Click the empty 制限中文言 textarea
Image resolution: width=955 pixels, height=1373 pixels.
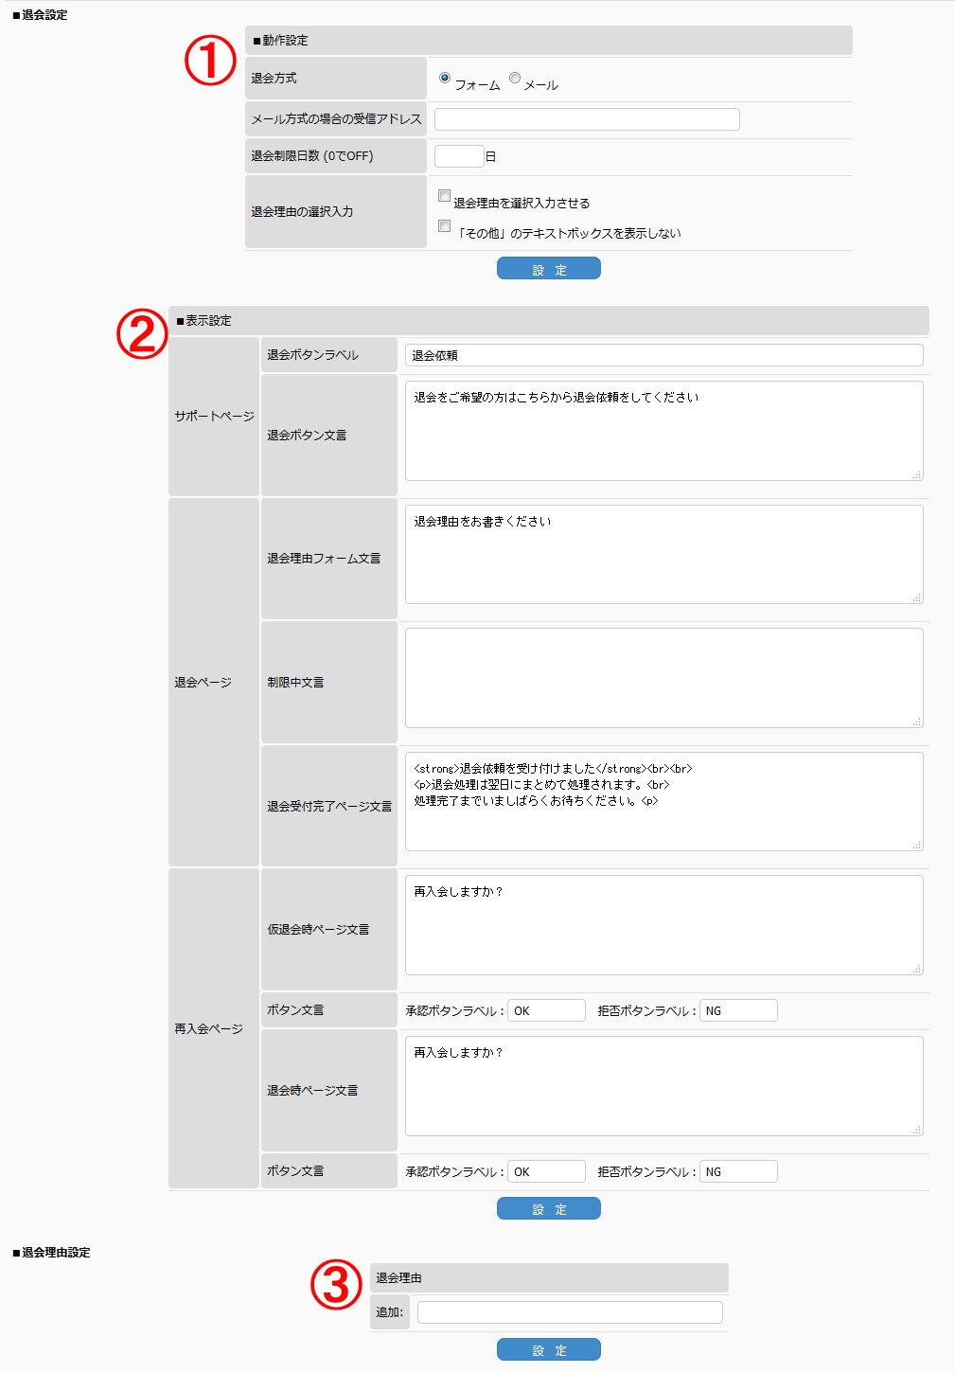(x=663, y=678)
